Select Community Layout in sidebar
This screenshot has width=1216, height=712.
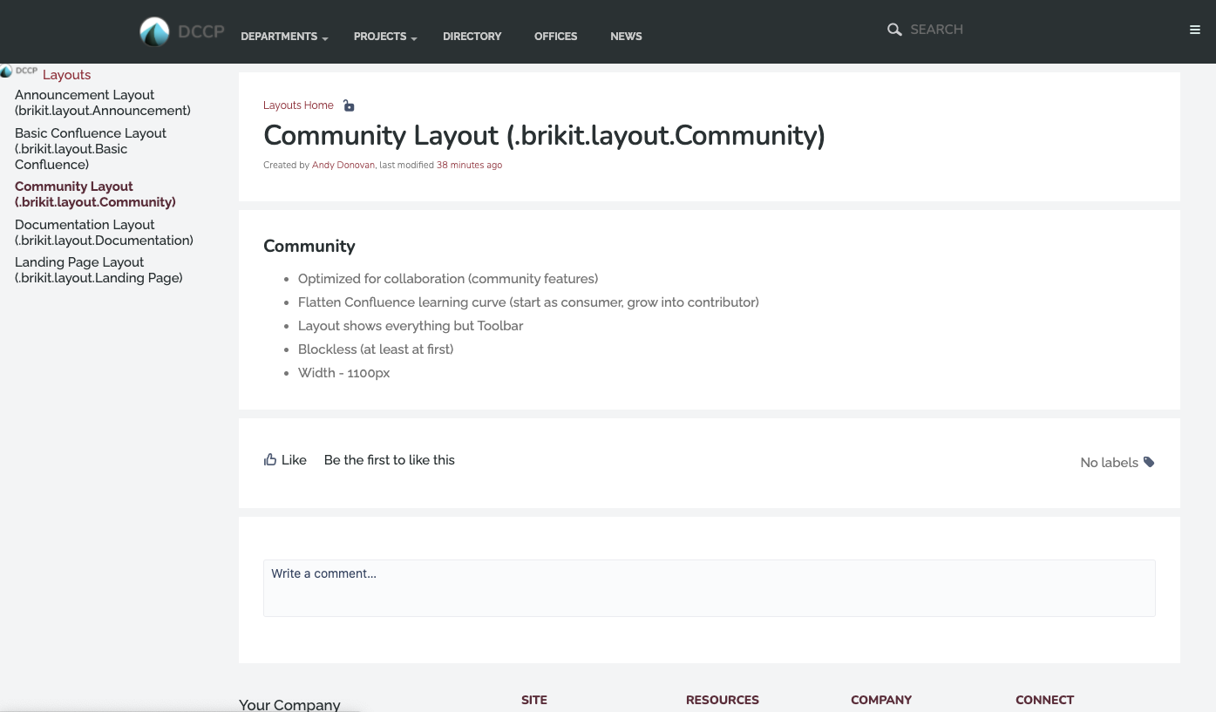[x=95, y=194]
